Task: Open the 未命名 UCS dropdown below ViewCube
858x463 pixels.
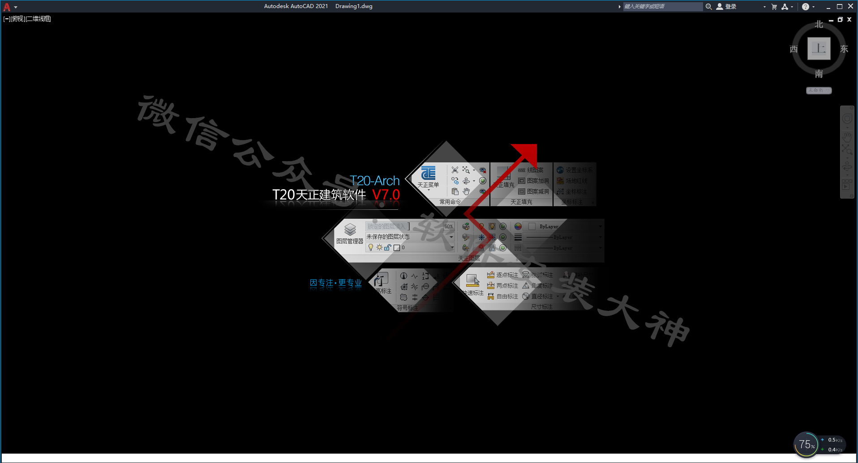Action: tap(819, 90)
